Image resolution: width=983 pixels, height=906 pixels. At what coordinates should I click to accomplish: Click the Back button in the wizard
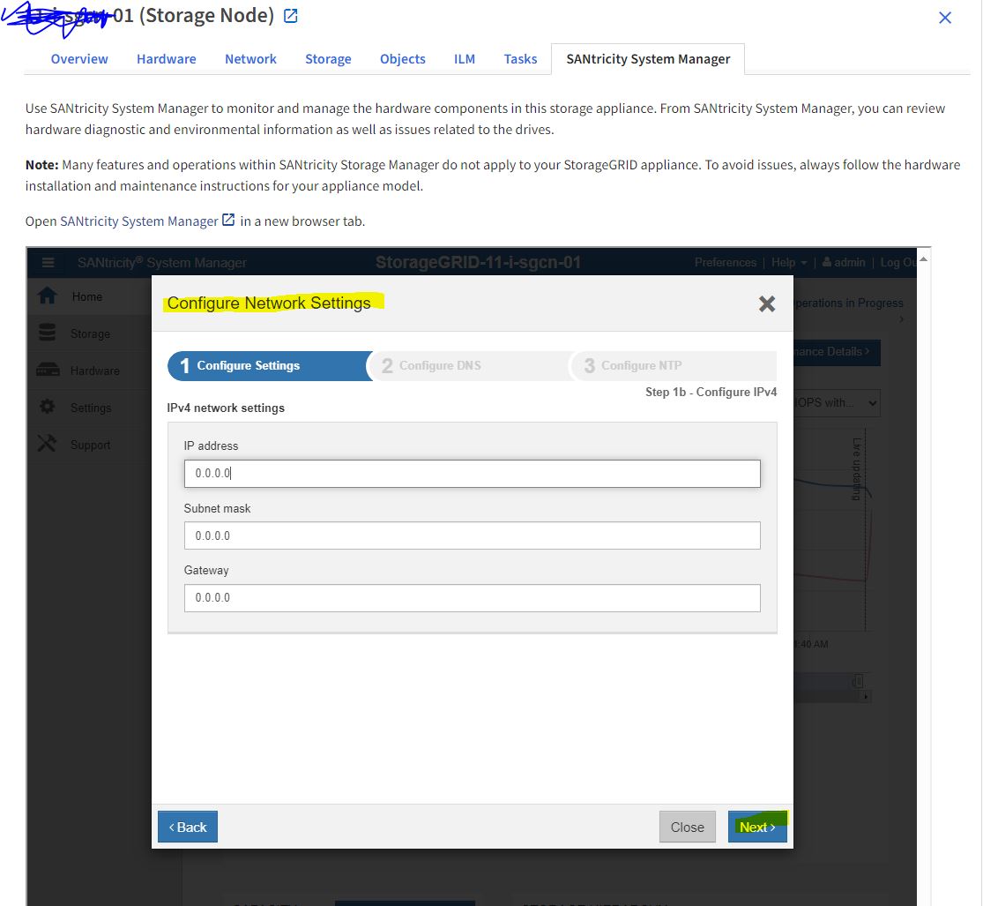click(187, 827)
